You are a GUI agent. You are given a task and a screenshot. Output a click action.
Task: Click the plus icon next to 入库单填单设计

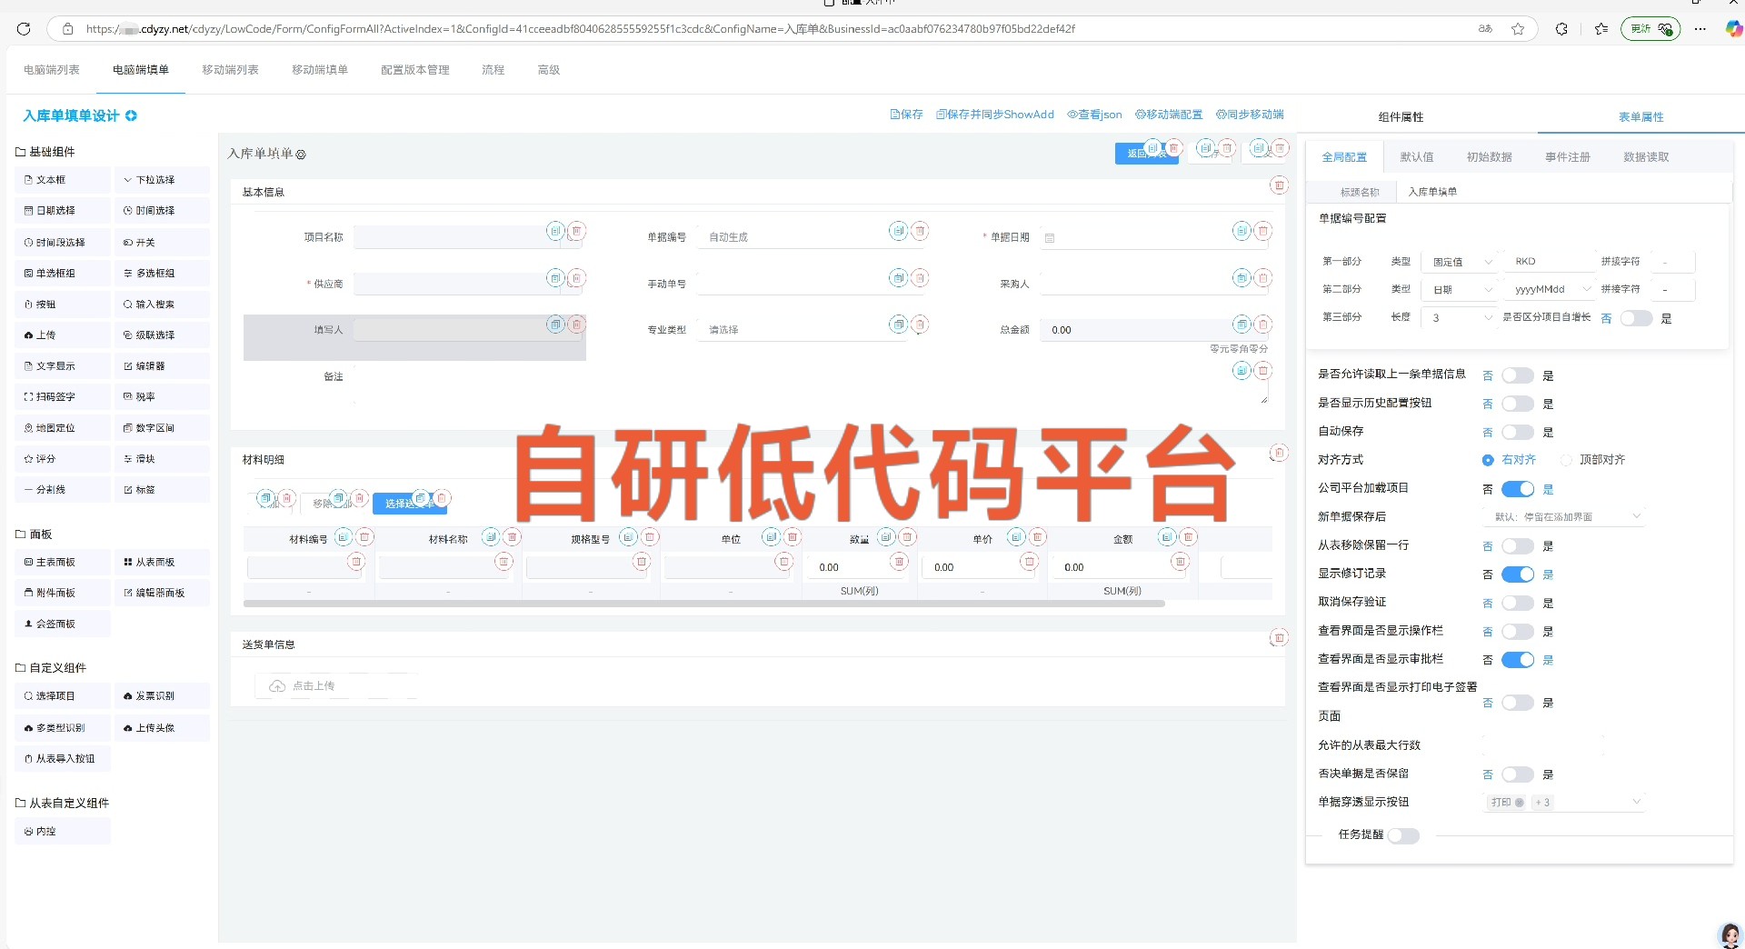pos(132,115)
